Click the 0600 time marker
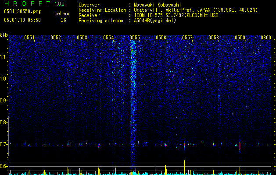The width and height of the screenshot is (276, 175). click(266, 38)
